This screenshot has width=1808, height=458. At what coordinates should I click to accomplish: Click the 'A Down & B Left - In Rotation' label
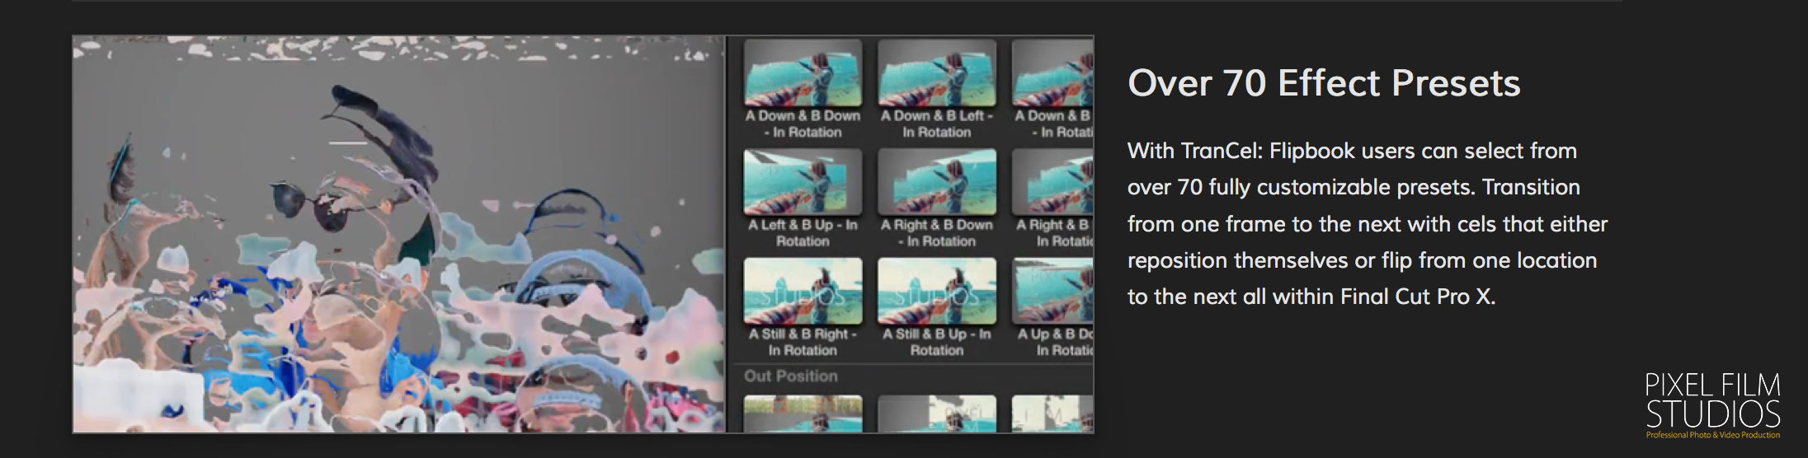[936, 124]
